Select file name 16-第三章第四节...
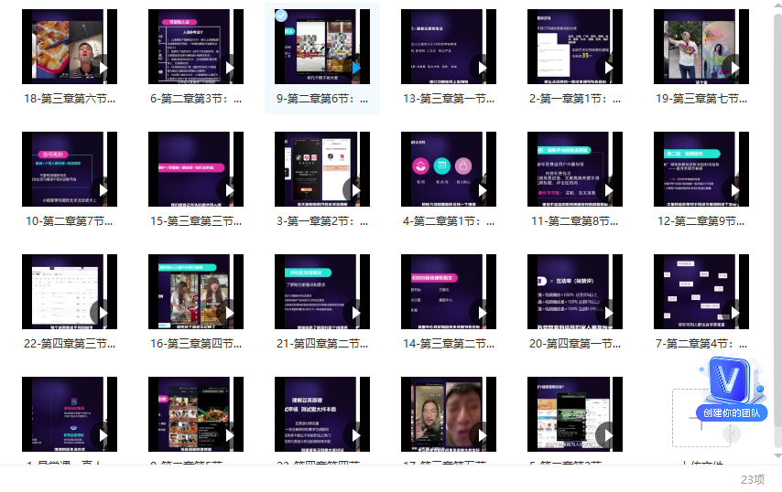This screenshot has width=782, height=492. [x=196, y=344]
